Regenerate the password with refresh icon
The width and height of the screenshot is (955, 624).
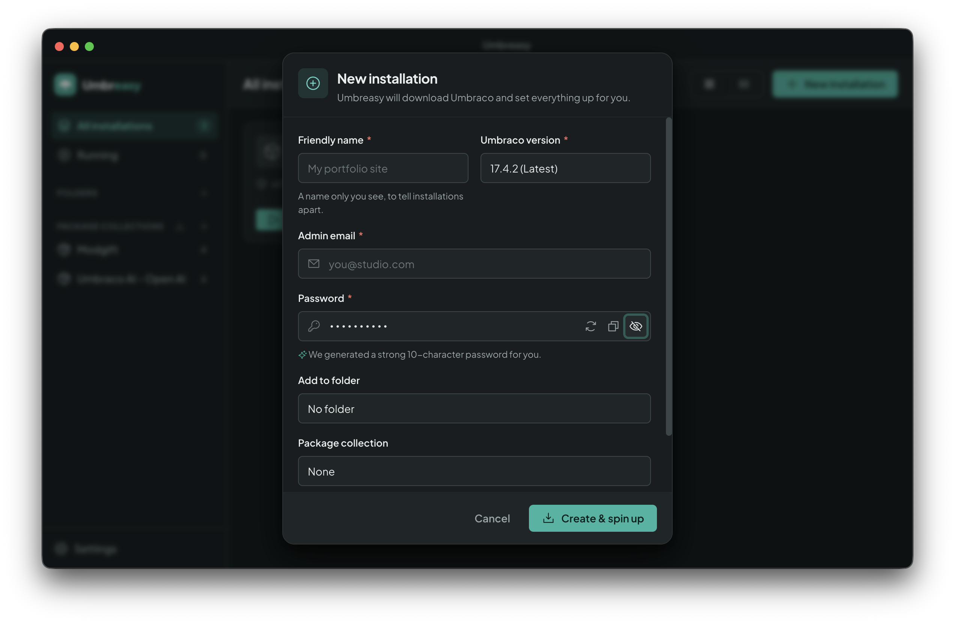pyautogui.click(x=590, y=326)
